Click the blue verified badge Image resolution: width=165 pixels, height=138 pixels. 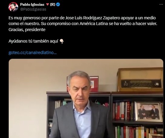(58, 5)
